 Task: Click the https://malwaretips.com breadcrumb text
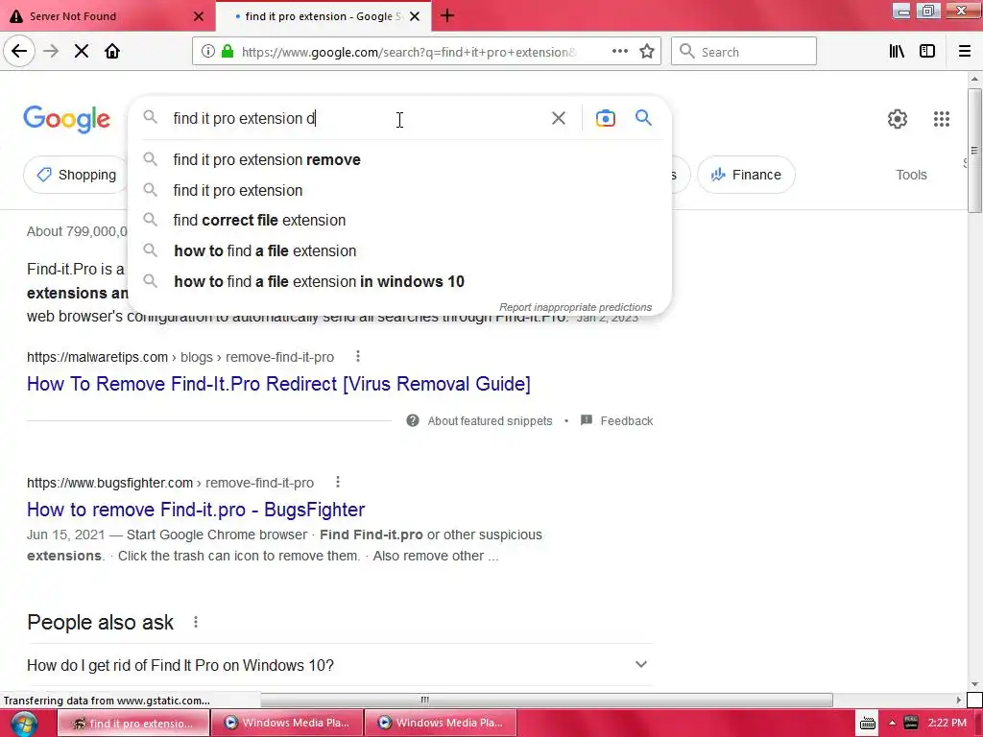[97, 357]
